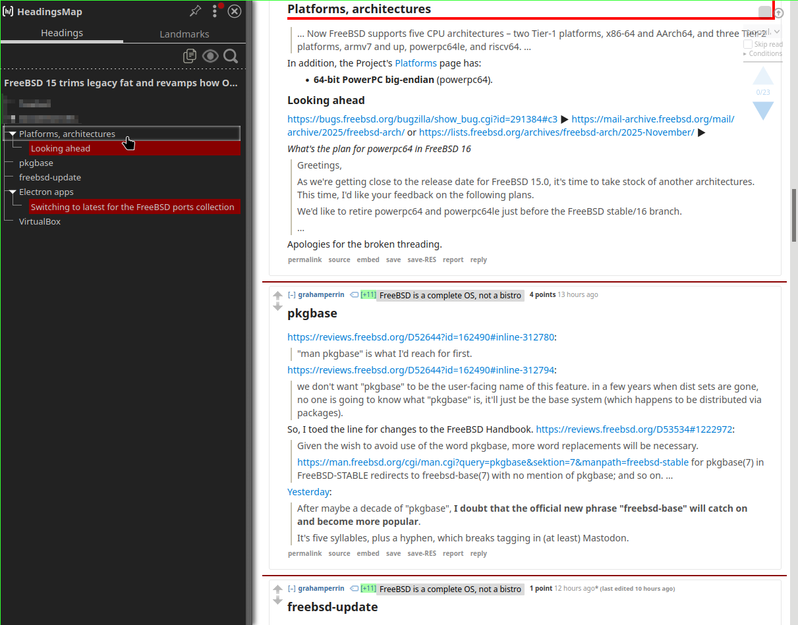The width and height of the screenshot is (798, 625).
Task: Expand the Conditions disclosure triangle
Action: (745, 54)
